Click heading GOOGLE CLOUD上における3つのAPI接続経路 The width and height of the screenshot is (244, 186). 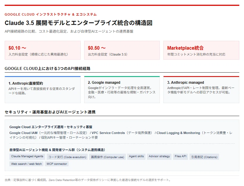48,68
